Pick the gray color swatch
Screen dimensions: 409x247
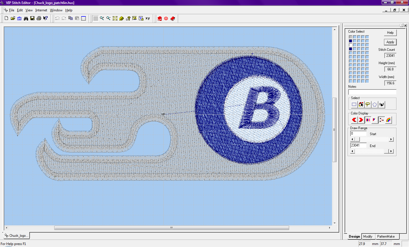click(x=350, y=37)
